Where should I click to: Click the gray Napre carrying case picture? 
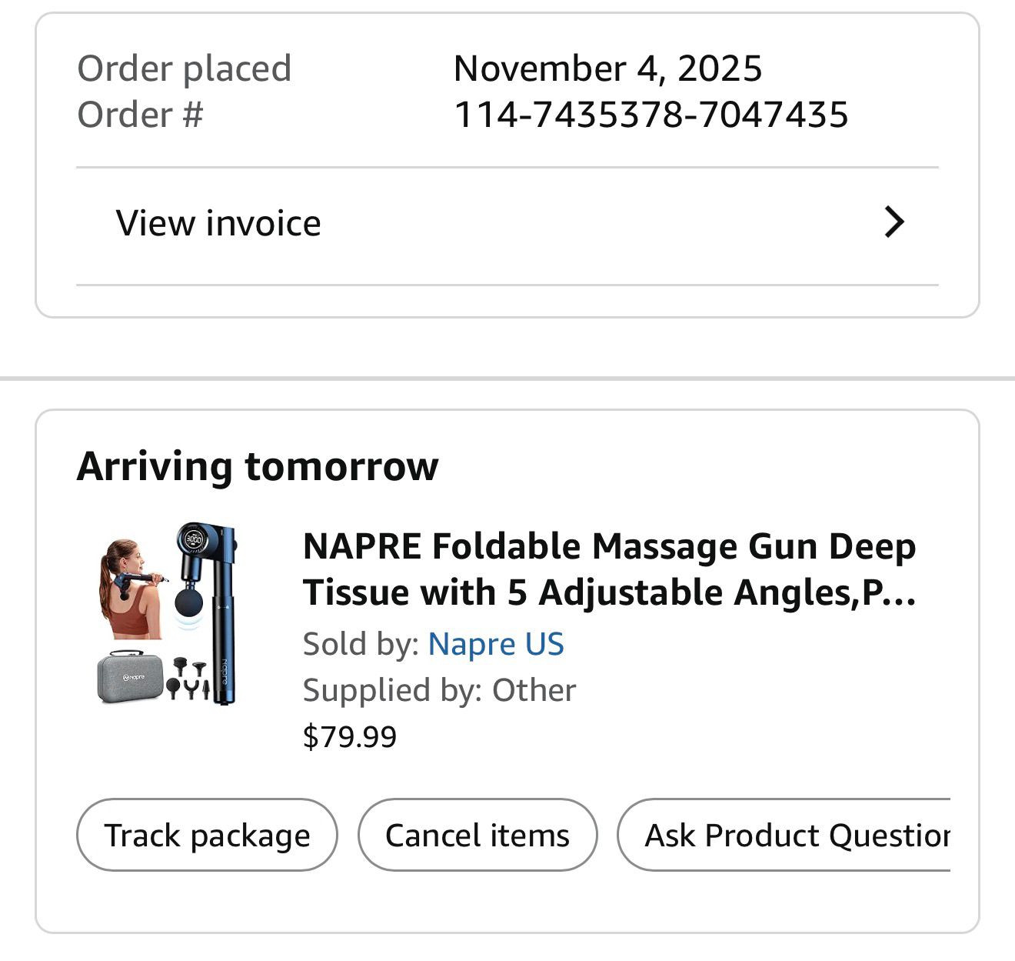point(130,676)
